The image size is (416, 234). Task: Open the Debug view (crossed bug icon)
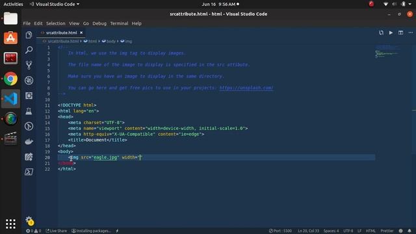(x=29, y=81)
